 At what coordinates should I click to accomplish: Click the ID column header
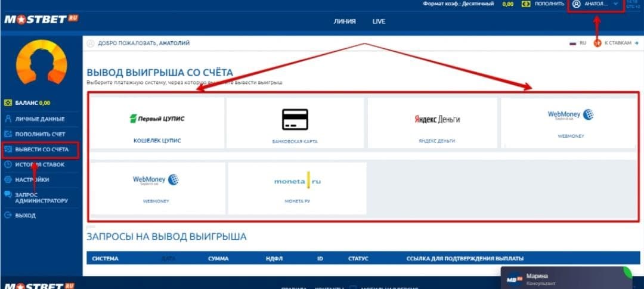click(320, 259)
